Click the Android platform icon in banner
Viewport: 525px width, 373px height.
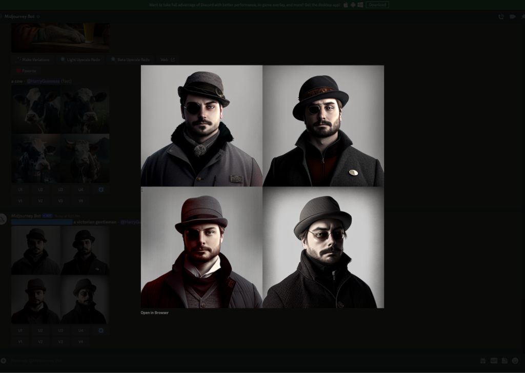[353, 5]
